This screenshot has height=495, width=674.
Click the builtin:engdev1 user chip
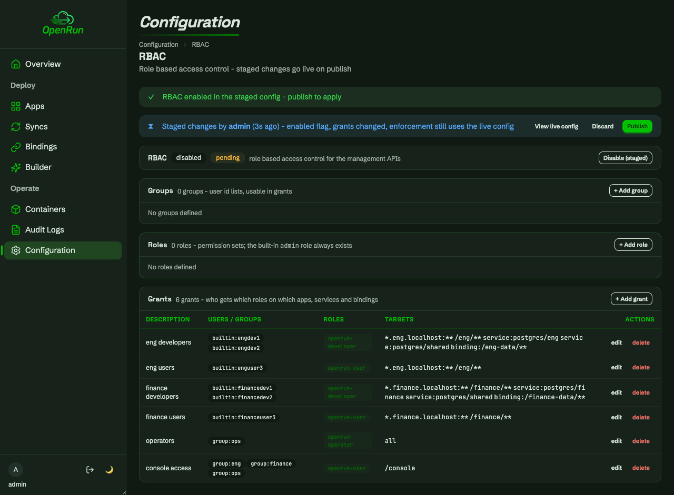click(x=236, y=338)
